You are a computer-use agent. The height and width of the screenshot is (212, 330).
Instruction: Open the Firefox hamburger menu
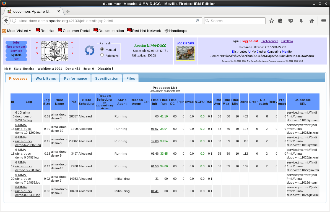(x=323, y=21)
